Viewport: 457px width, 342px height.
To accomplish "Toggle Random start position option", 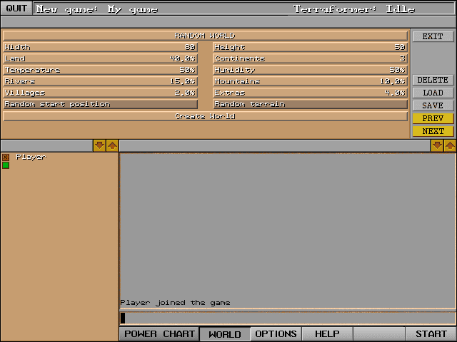I will tap(100, 104).
